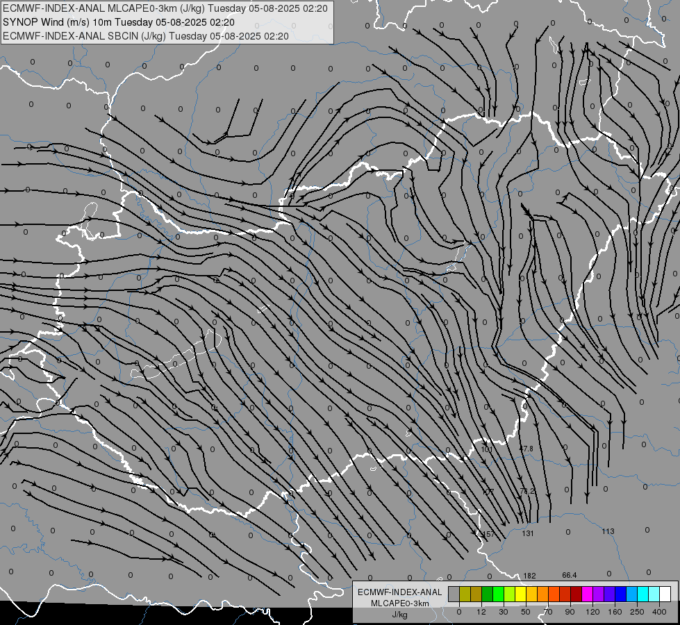Image resolution: width=680 pixels, height=625 pixels.
Task: Select the magenta legend swatch
Action: point(587,594)
